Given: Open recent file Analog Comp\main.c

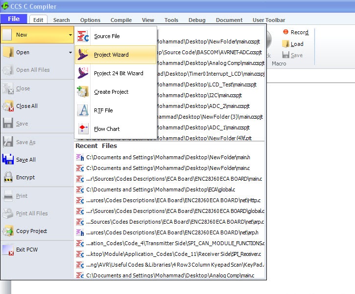Looking at the screenshot, I should pyautogui.click(x=170, y=275).
